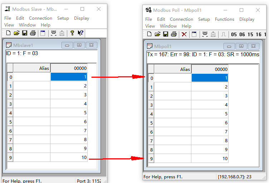Click function 06 toolbar button in Modbus Poll
The height and width of the screenshot is (183, 269).
(242, 34)
